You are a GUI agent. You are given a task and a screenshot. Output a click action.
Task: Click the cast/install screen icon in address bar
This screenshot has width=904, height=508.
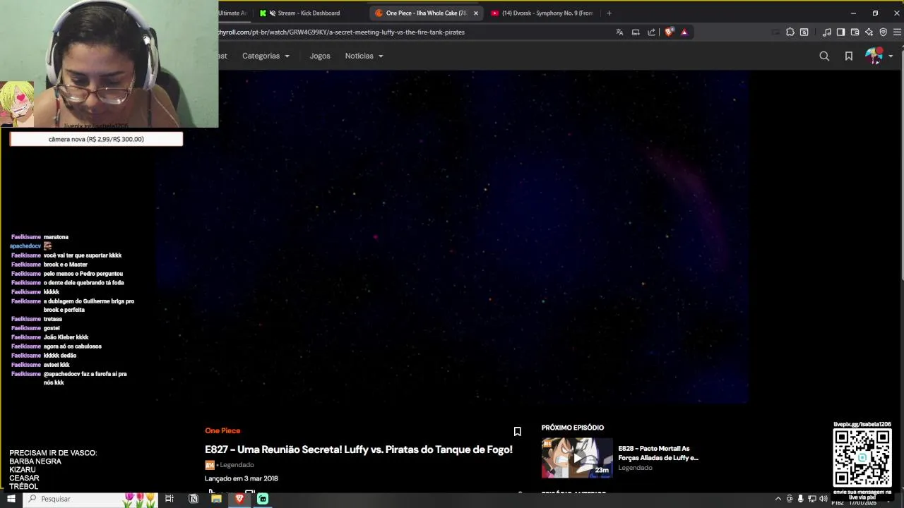[x=636, y=32]
